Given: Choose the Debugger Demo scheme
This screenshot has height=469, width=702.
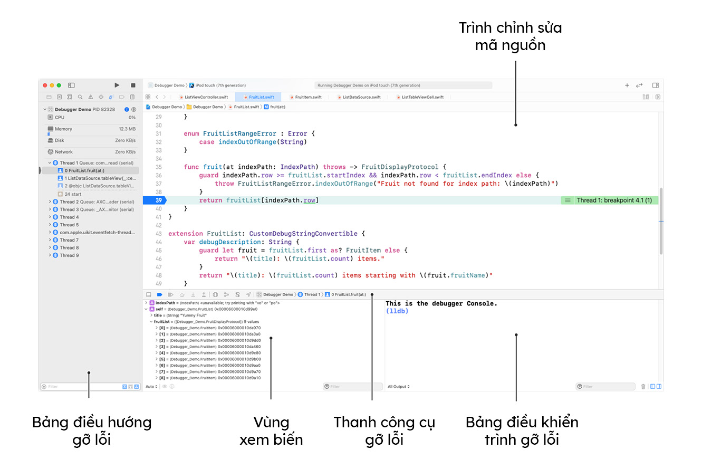Looking at the screenshot, I should coord(166,85).
